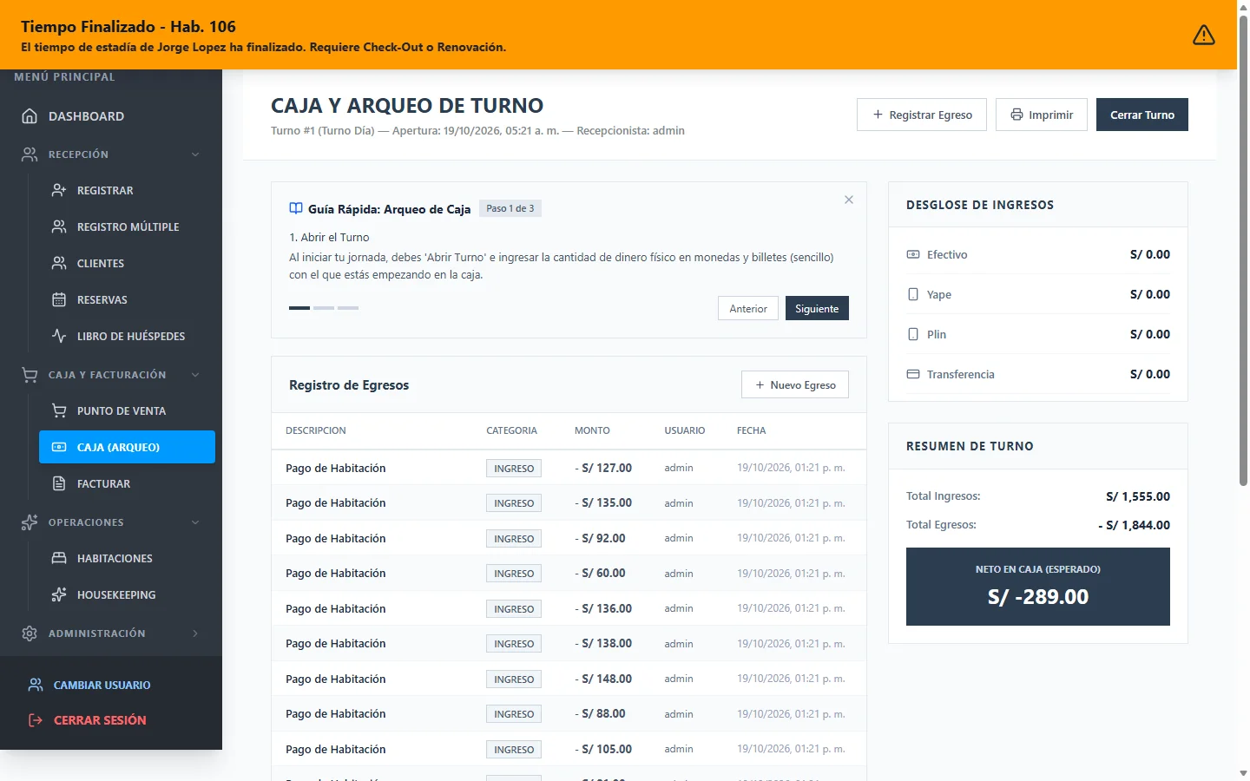Screen dimensions: 1250x781
Task: Click the Cambiar Usuario people icon
Action: 36,685
